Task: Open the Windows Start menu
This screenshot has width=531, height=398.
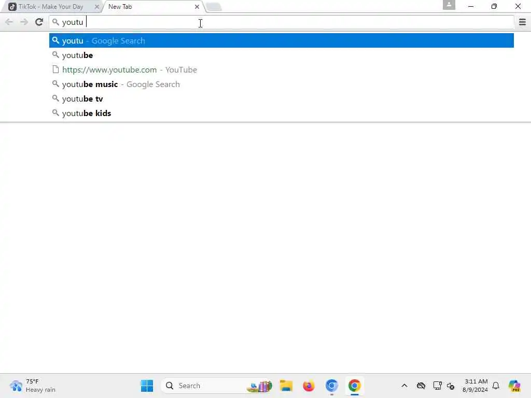Action: pos(147,386)
